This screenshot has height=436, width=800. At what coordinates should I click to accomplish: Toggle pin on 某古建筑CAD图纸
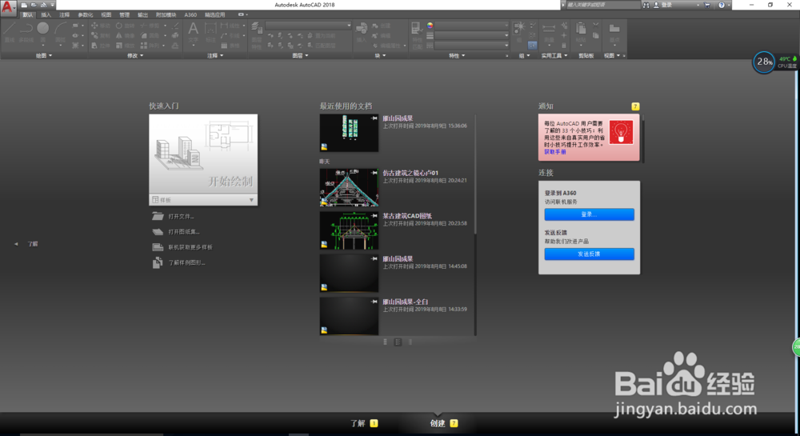pyautogui.click(x=374, y=216)
